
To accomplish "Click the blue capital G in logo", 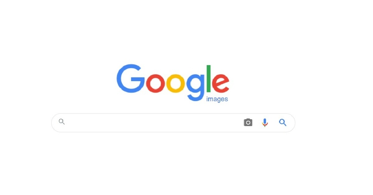I will 131,78.
